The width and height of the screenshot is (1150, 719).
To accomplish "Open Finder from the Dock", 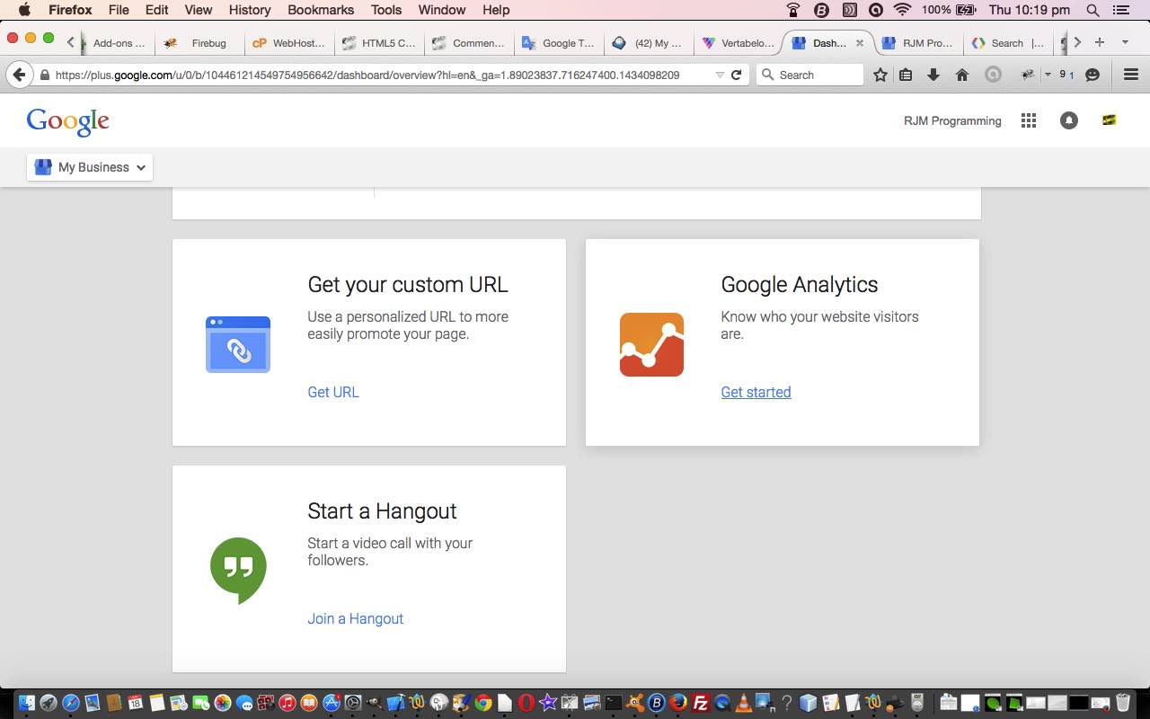I will (x=26, y=703).
